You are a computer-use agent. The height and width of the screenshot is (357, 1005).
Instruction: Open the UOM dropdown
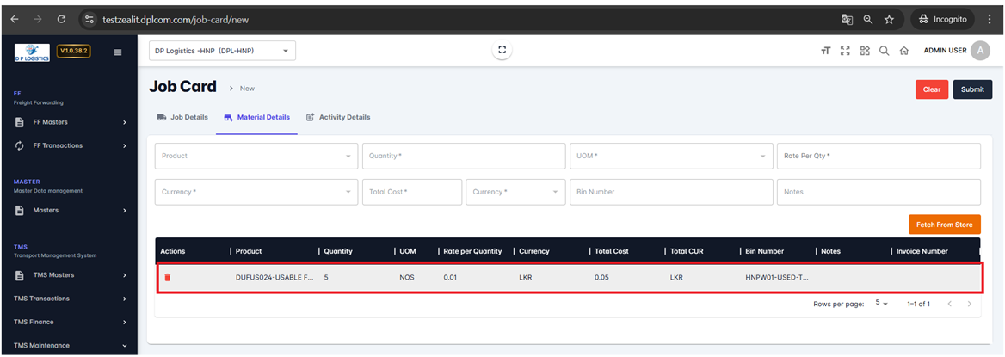coord(669,156)
